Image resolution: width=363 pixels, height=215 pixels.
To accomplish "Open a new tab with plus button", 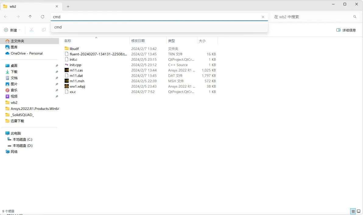I will (x=68, y=6).
